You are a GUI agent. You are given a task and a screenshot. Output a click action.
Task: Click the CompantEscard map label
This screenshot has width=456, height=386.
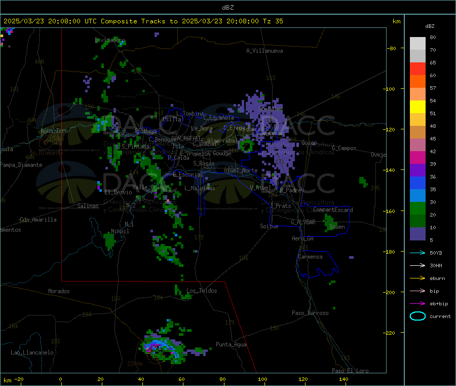[333, 210]
